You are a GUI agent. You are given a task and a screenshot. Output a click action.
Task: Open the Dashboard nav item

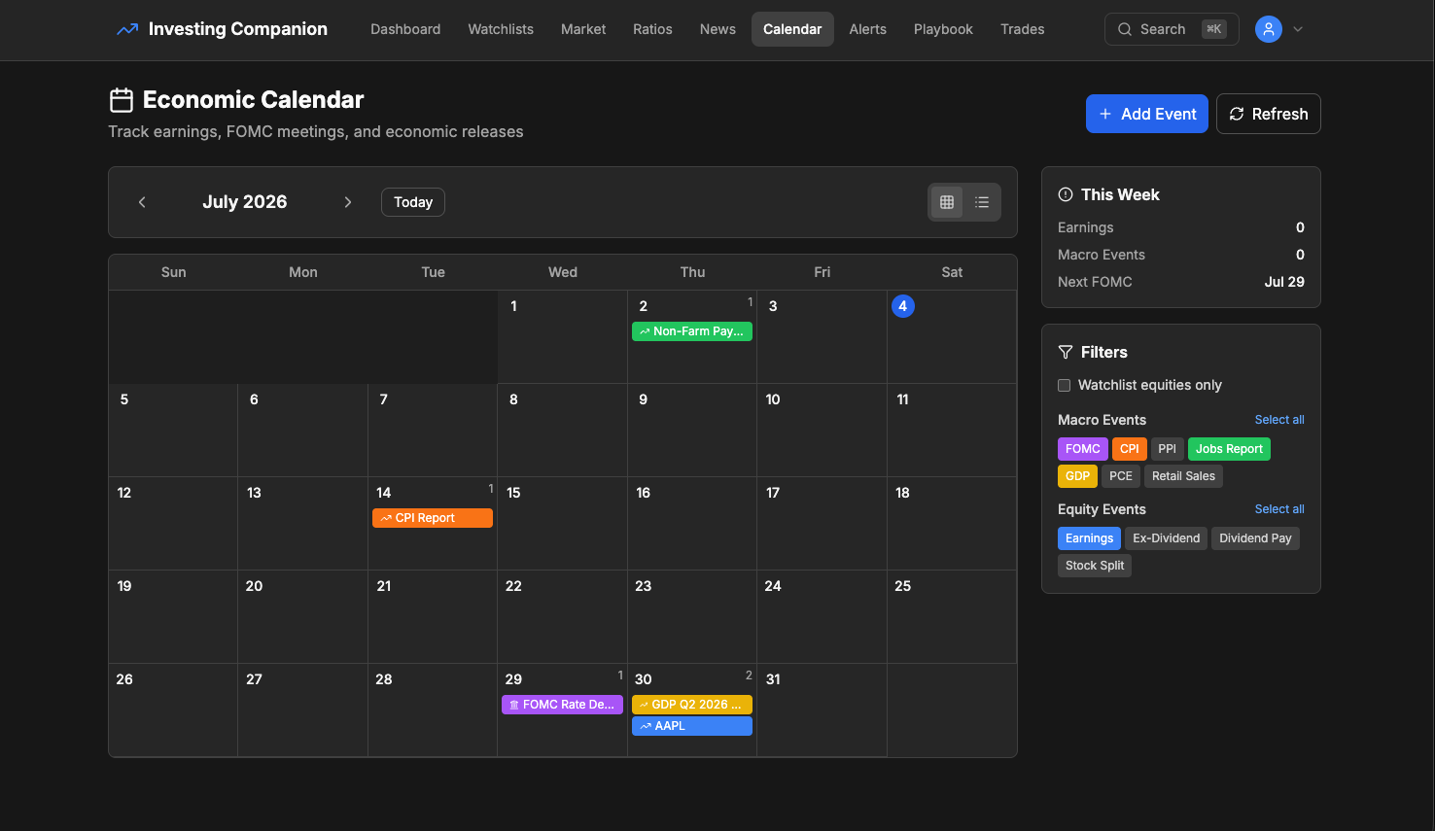405,29
